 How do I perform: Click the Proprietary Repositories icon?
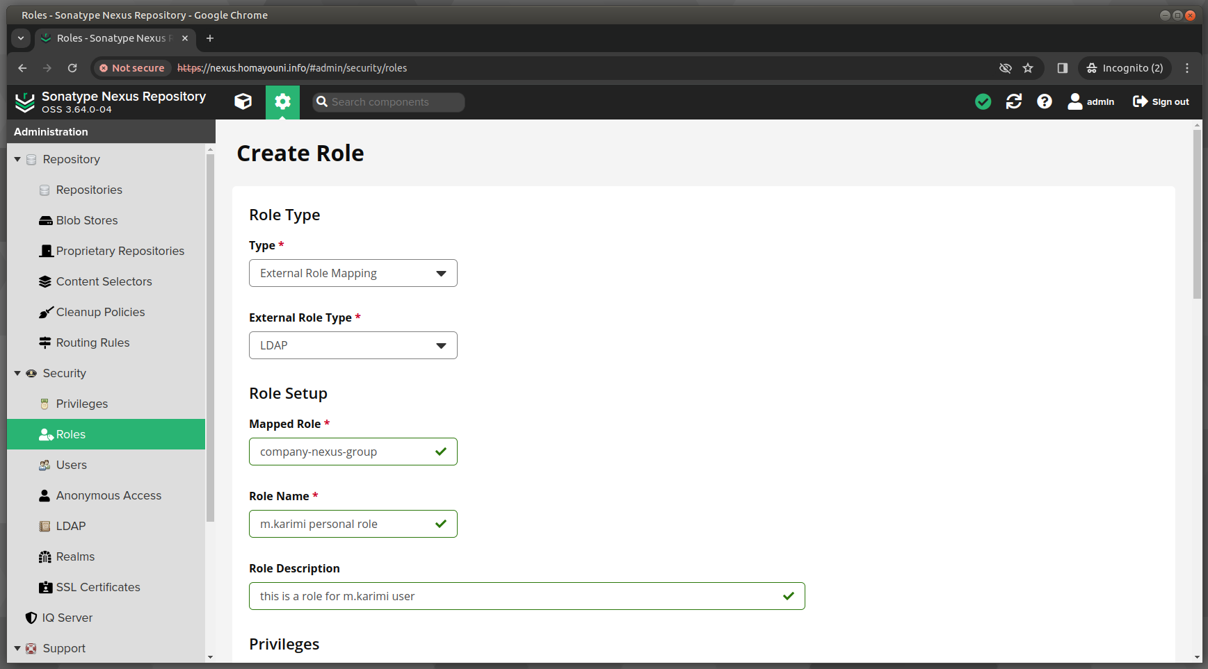tap(46, 251)
